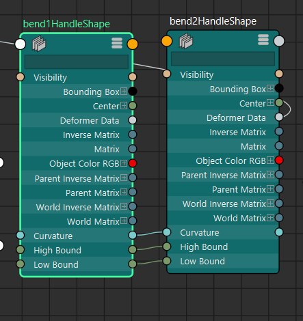This screenshot has width=303, height=321.
Task: Expand Bounding Box attribute on bend1HandleShape
Action: click(x=124, y=92)
